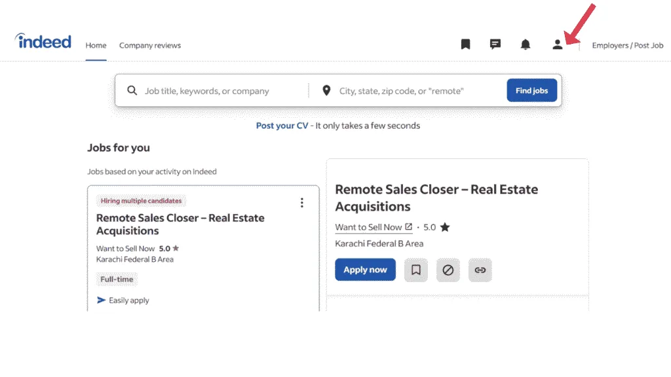Open the profile account icon
The width and height of the screenshot is (671, 377).
point(557,45)
